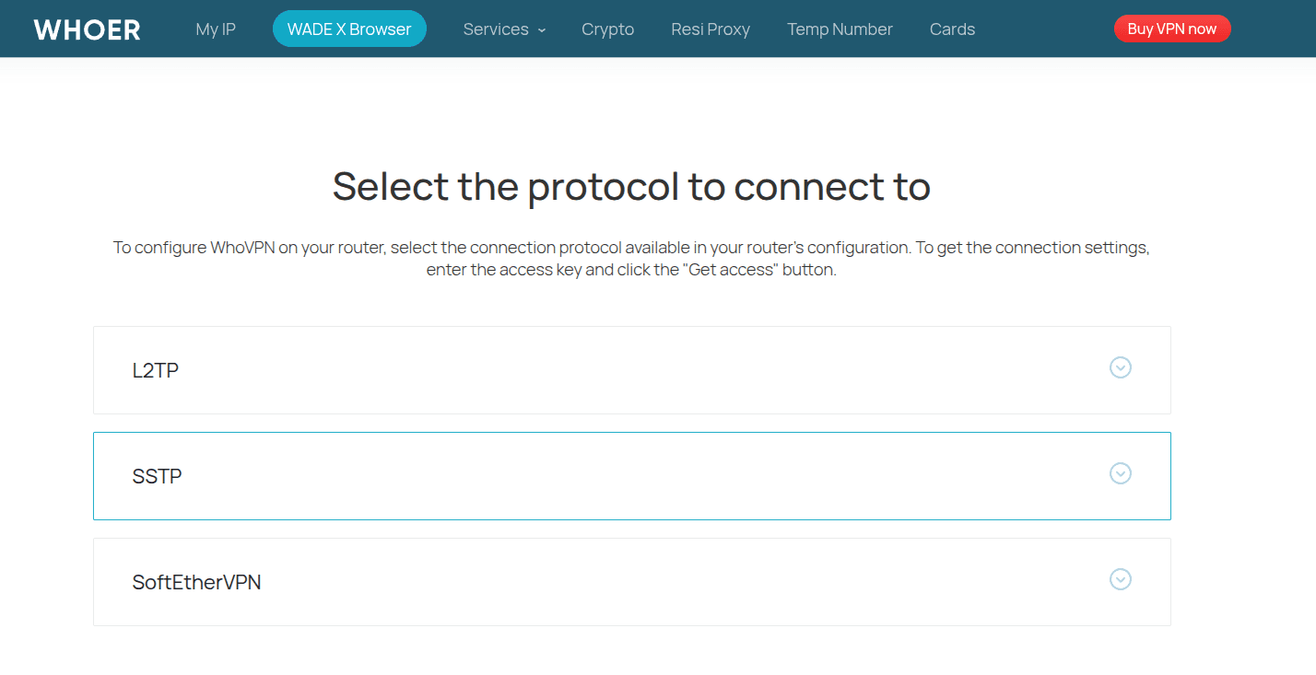The image size is (1316, 675).
Task: Open the Services menu label
Action: pos(496,29)
